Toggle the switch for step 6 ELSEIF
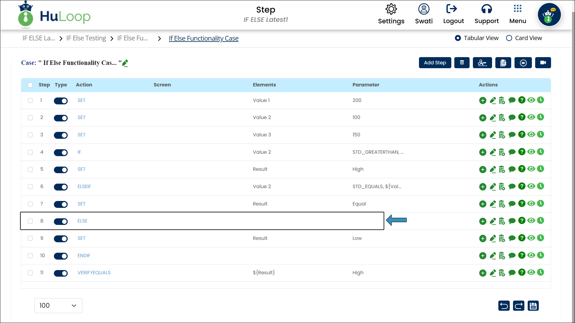Screen dimensions: 575x323 pyautogui.click(x=61, y=187)
